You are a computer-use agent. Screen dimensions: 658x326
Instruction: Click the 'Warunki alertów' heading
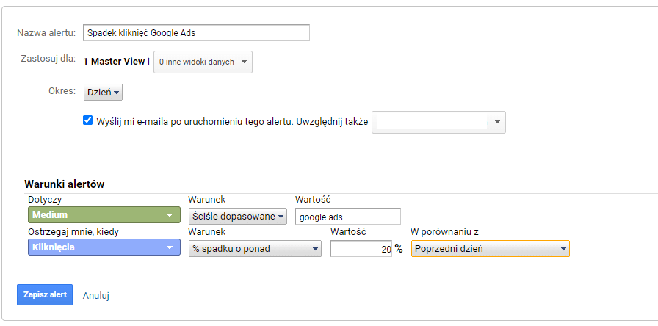point(65,184)
